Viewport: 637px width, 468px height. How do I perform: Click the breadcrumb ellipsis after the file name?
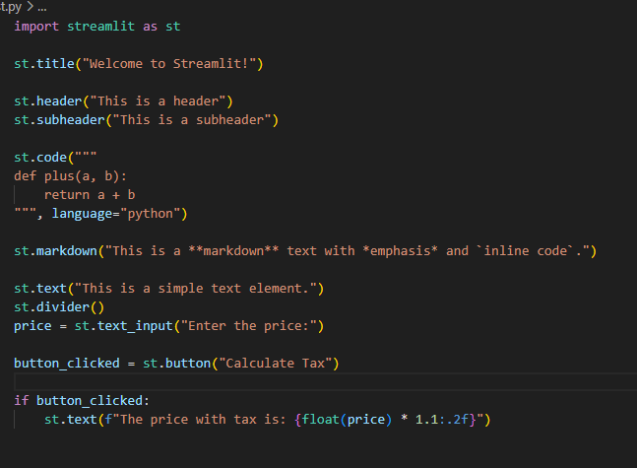pyautogui.click(x=42, y=7)
